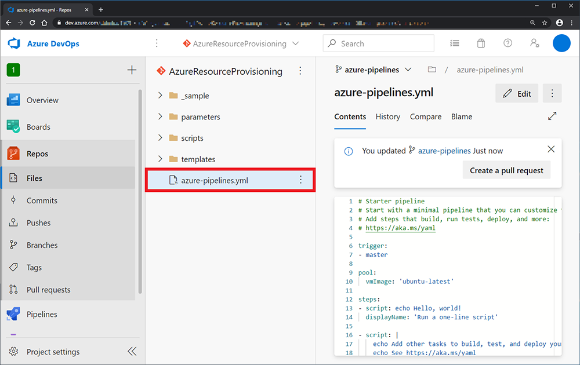This screenshot has width=580, height=365.
Task: Bookmark this page with the star icon
Action: [x=545, y=23]
